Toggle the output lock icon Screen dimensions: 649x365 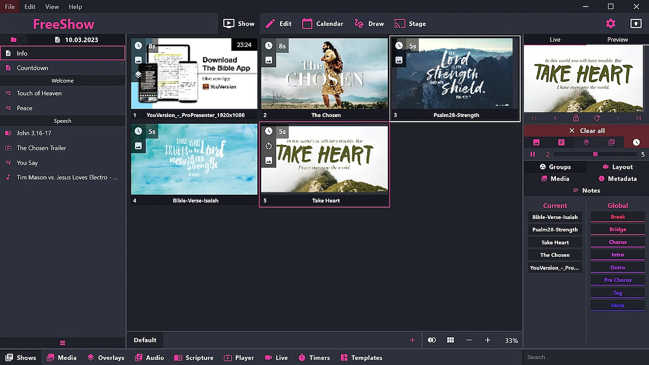pos(575,118)
